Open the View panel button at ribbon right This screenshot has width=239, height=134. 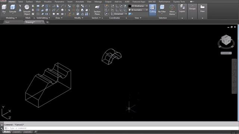202,9
